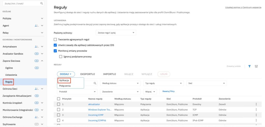Select checkbox for rule priority 4
The height and width of the screenshot is (127, 265).
tap(59, 121)
